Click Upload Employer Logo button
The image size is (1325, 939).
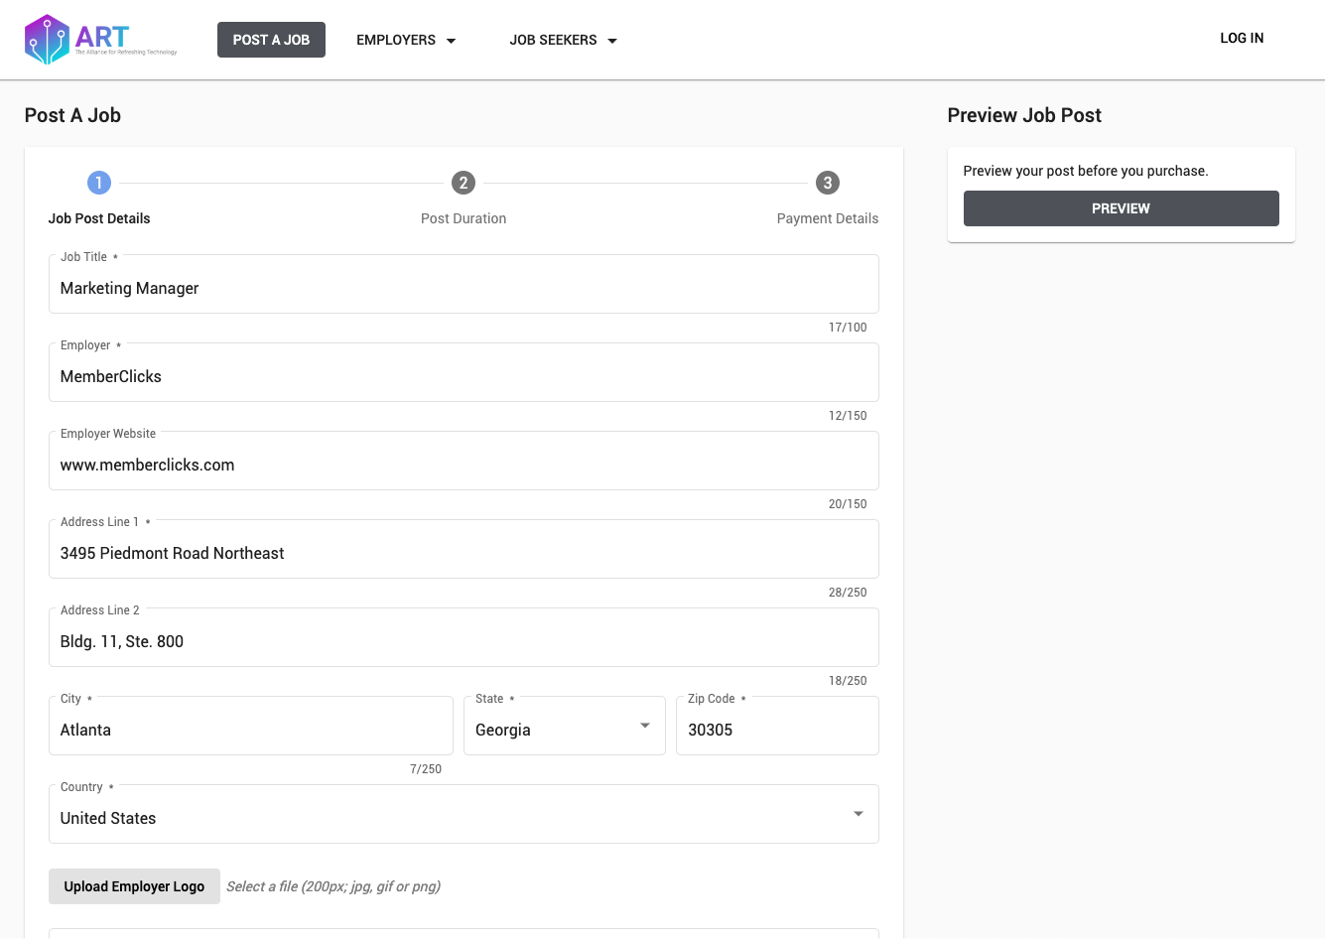(134, 886)
